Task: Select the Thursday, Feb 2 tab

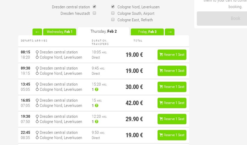Action: pyautogui.click(x=103, y=32)
